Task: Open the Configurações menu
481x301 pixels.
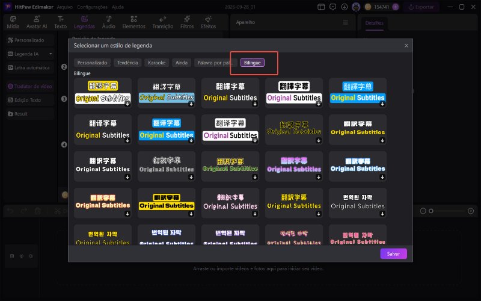Action: [x=92, y=7]
